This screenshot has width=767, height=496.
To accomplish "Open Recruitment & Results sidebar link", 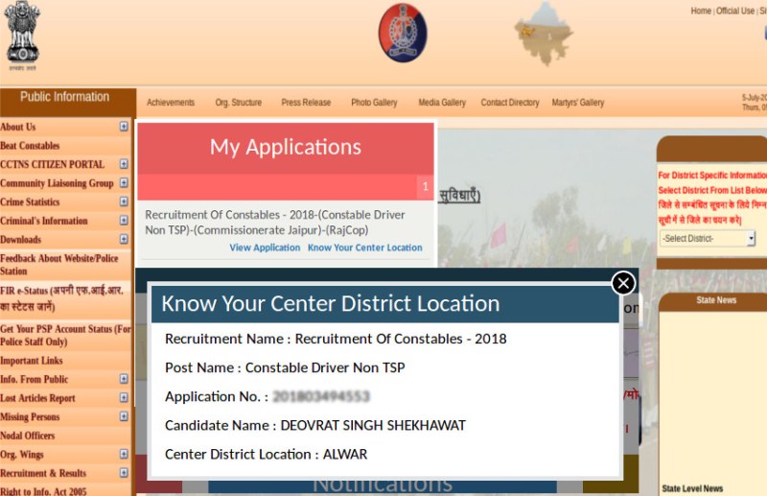I will click(x=43, y=473).
